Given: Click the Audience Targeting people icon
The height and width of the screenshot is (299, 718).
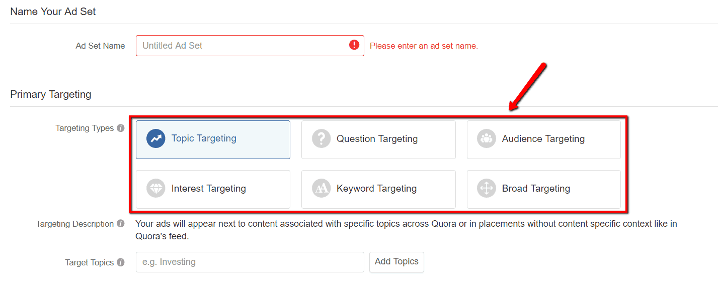Looking at the screenshot, I should tap(487, 138).
